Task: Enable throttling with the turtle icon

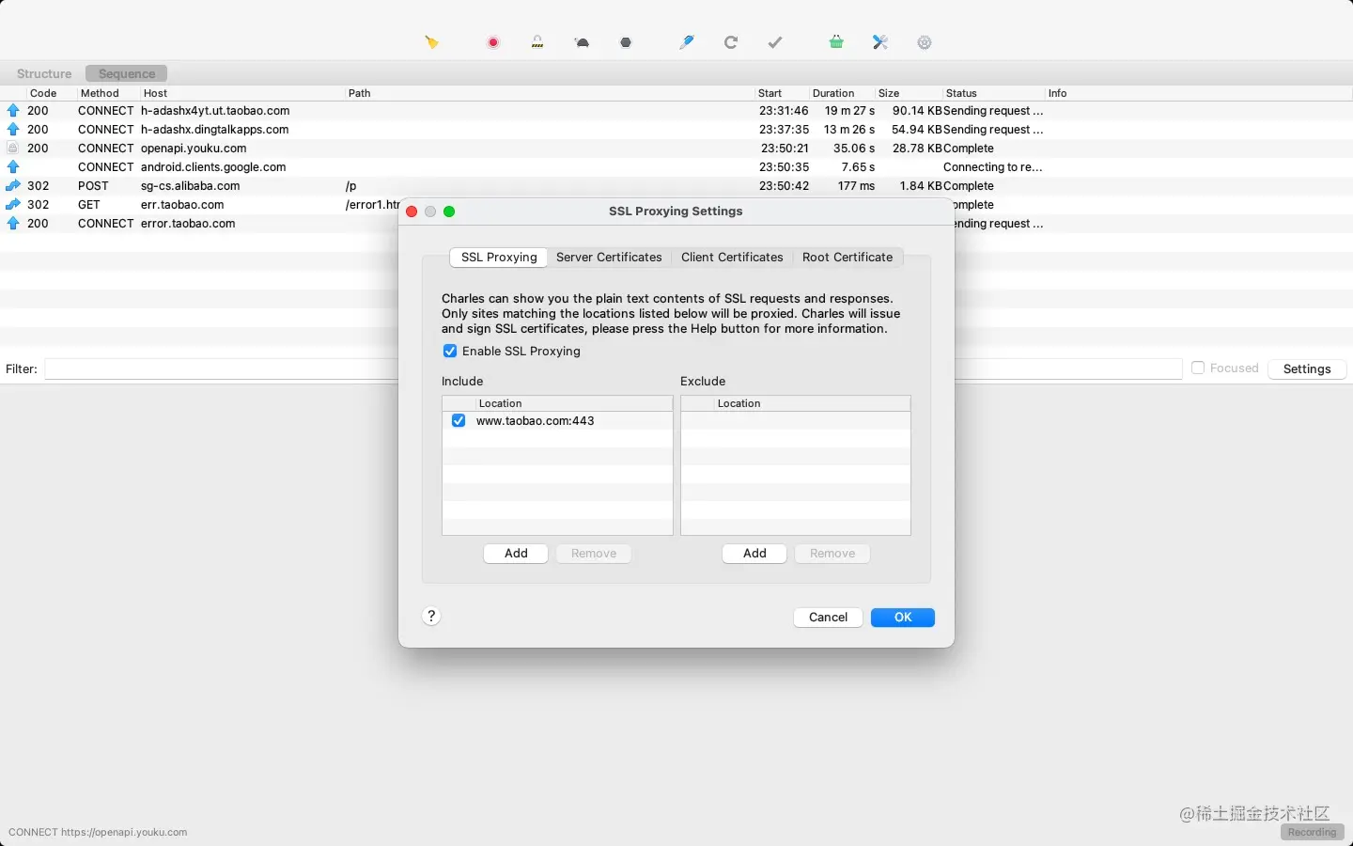Action: pyautogui.click(x=583, y=42)
